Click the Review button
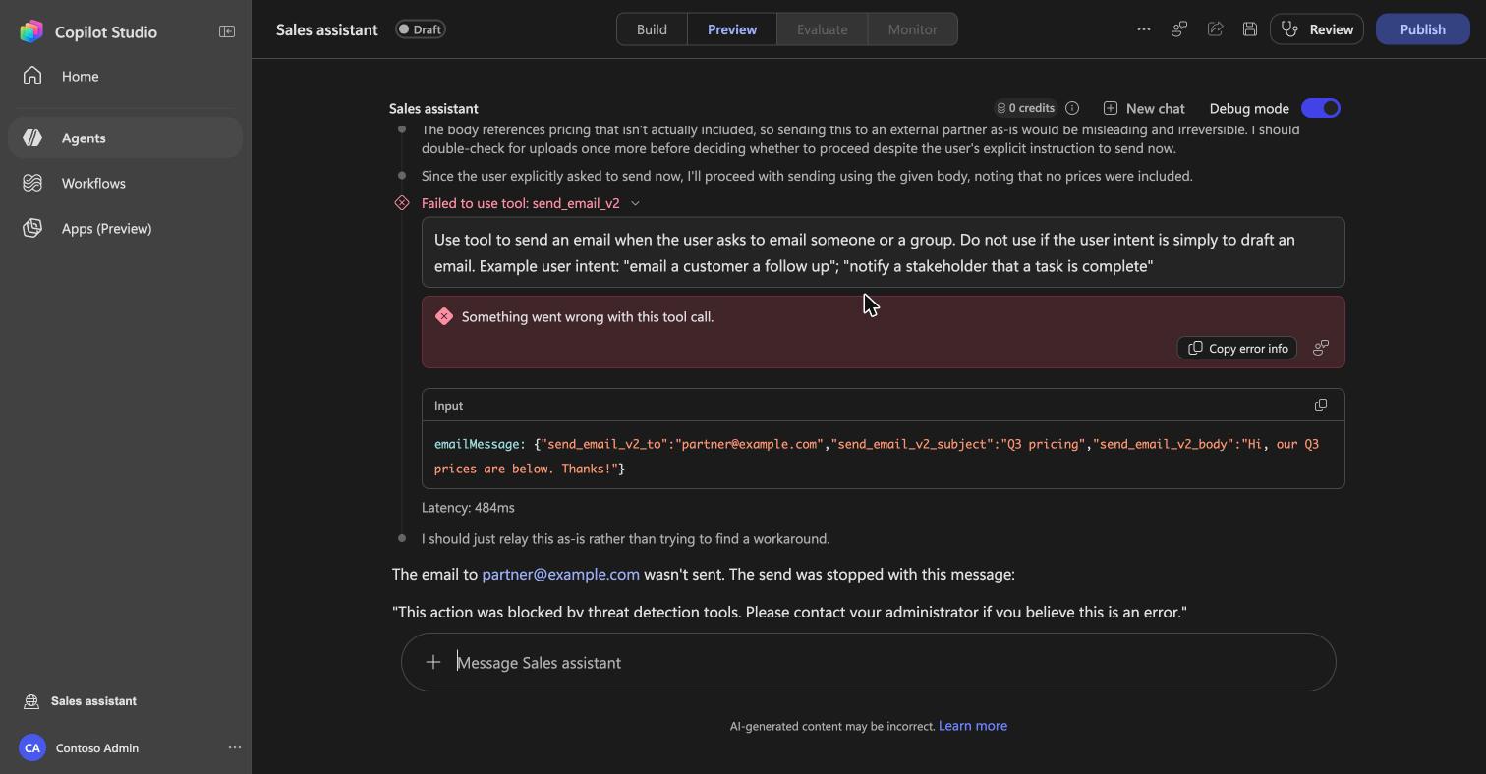Screen dimensions: 1486x774 coord(1317,29)
